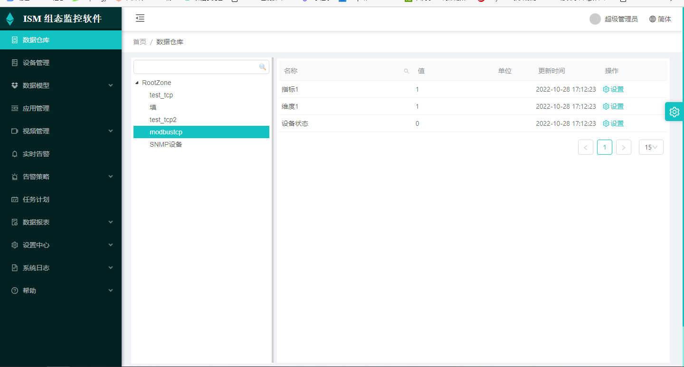Expand the 视频管理 submenu chevron

111,131
